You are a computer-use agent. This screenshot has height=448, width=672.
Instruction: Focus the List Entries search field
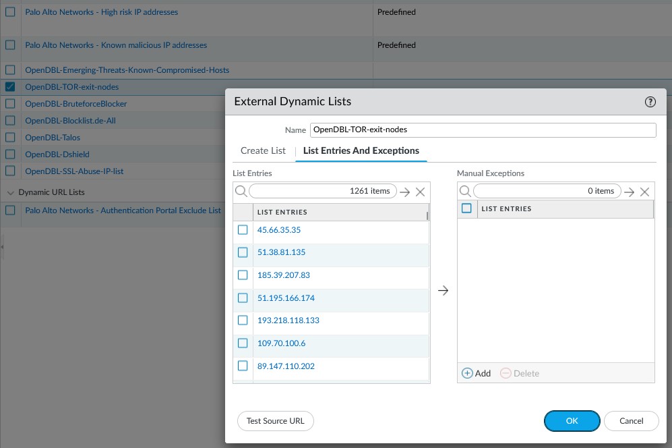(323, 191)
